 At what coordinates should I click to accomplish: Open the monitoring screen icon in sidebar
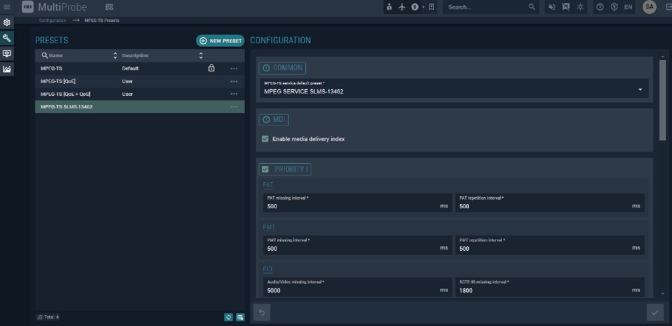coord(7,53)
